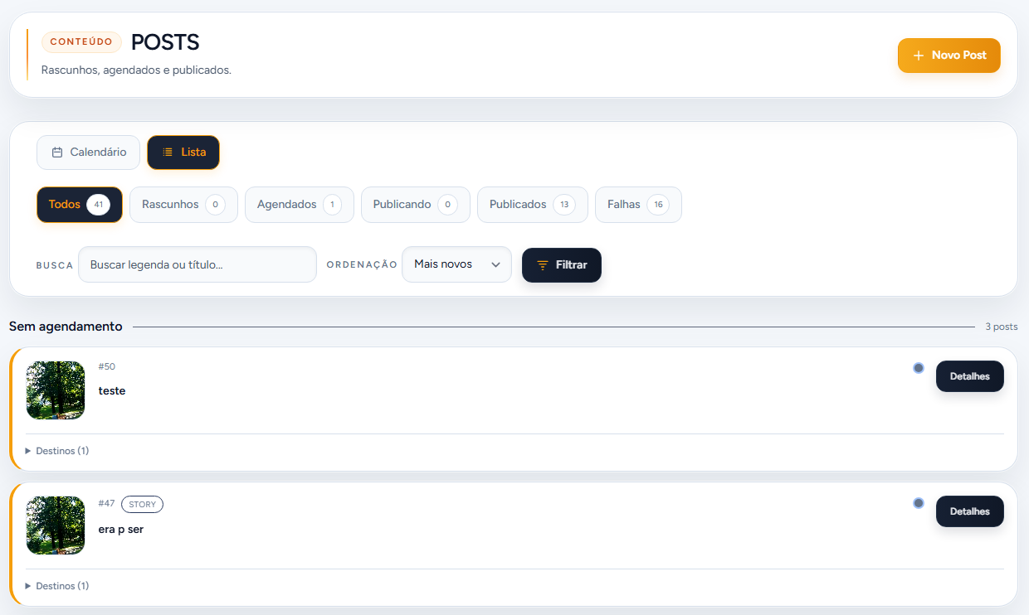1029x615 pixels.
Task: Select the Lista view tab
Action: [x=183, y=153]
